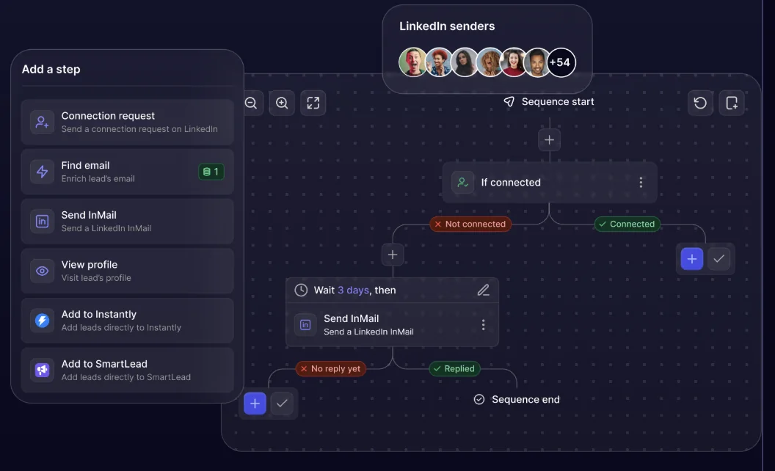The height and width of the screenshot is (471, 775).
Task: Click checkmark button under Connected branch
Action: pyautogui.click(x=718, y=259)
